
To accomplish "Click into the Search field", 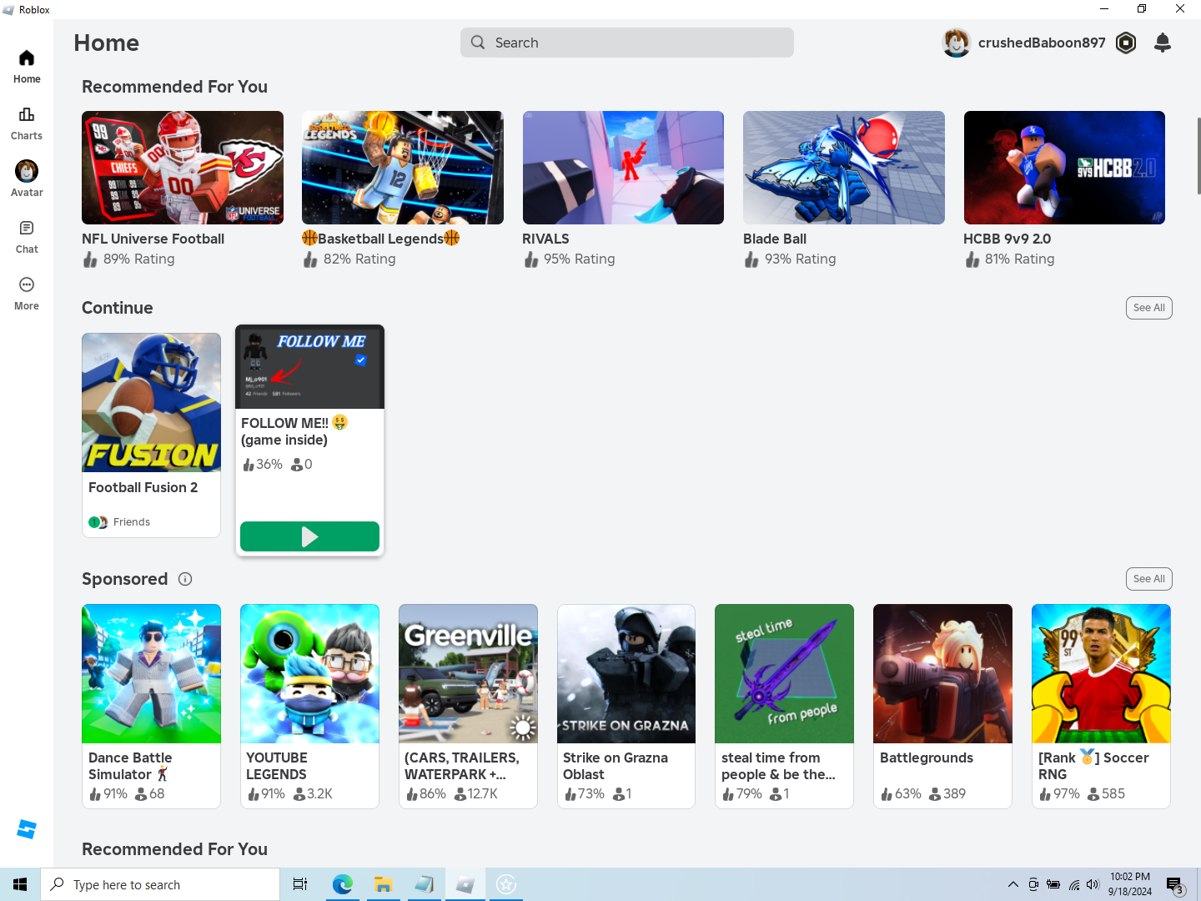I will click(x=627, y=43).
